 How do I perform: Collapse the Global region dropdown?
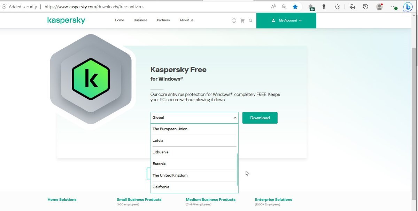[x=194, y=118]
